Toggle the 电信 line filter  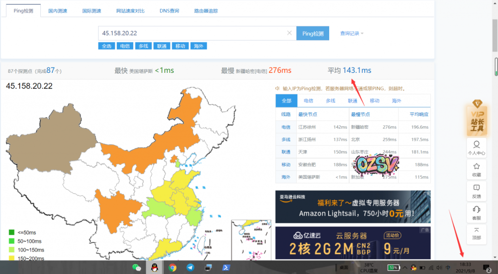(125, 46)
